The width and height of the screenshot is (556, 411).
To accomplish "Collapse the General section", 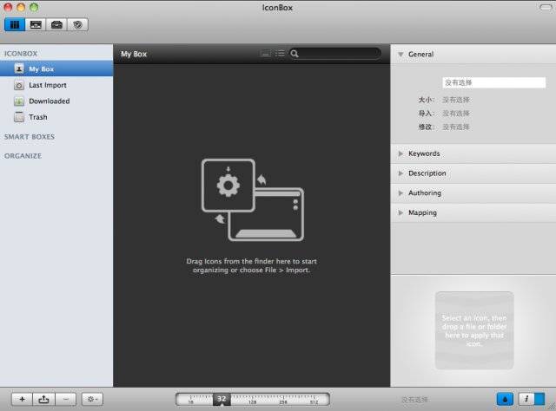I will coord(400,54).
